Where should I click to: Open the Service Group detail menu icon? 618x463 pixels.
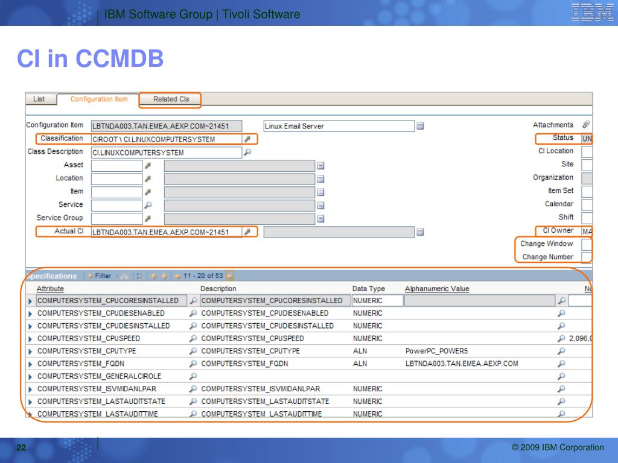click(x=148, y=218)
